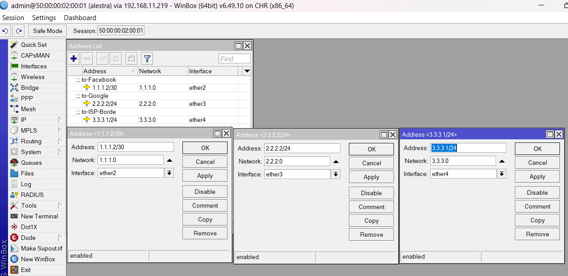Sort by the Interface column header
This screenshot has width=568, height=276.
tap(213, 71)
